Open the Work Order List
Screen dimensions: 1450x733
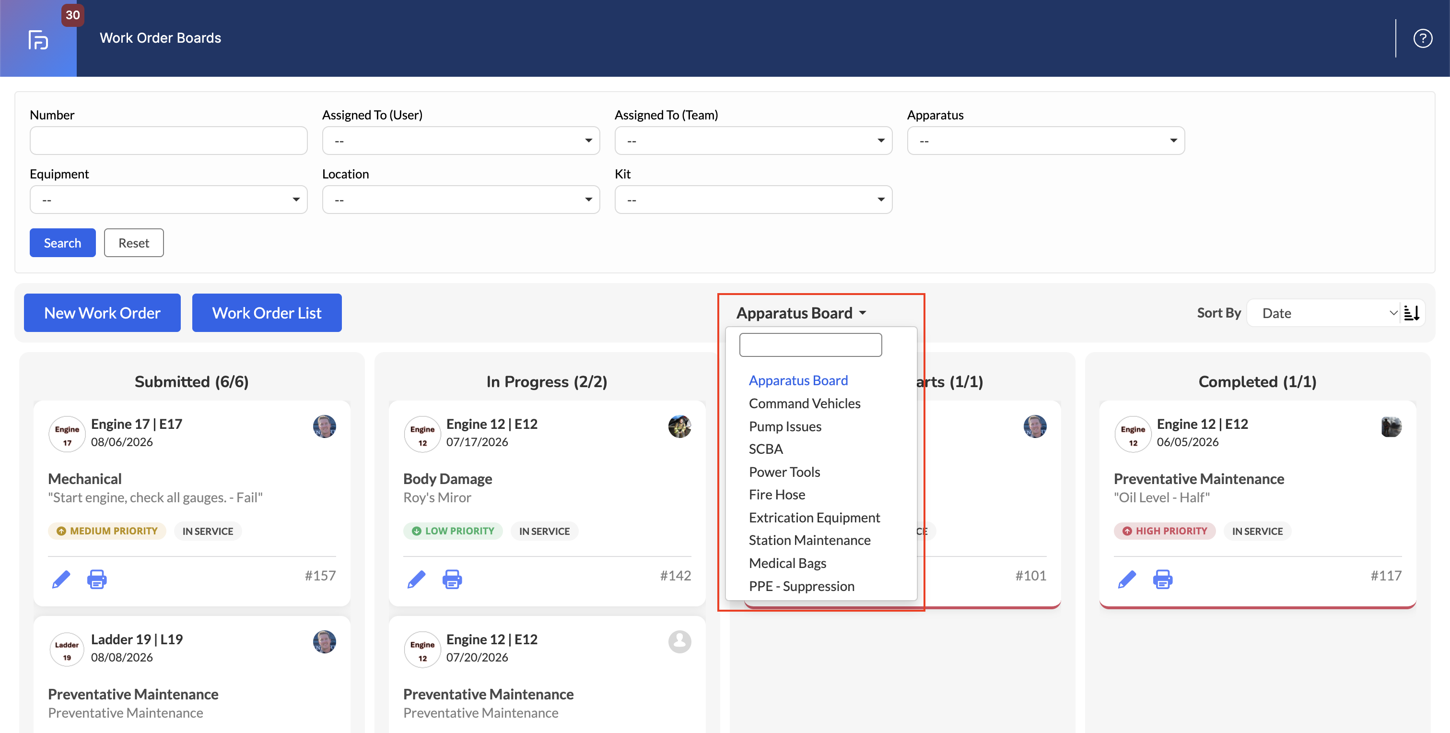point(267,313)
